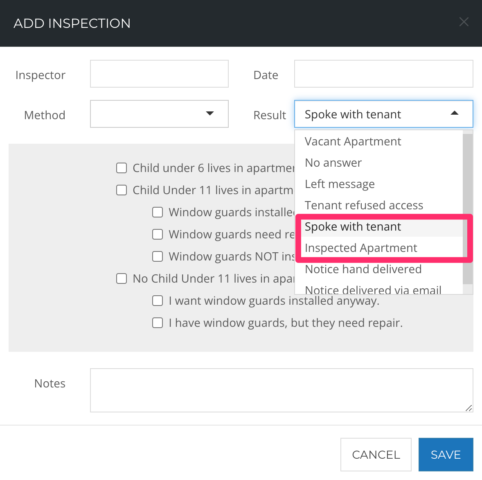The image size is (482, 480).
Task: Focus the Date input field
Action: (383, 74)
